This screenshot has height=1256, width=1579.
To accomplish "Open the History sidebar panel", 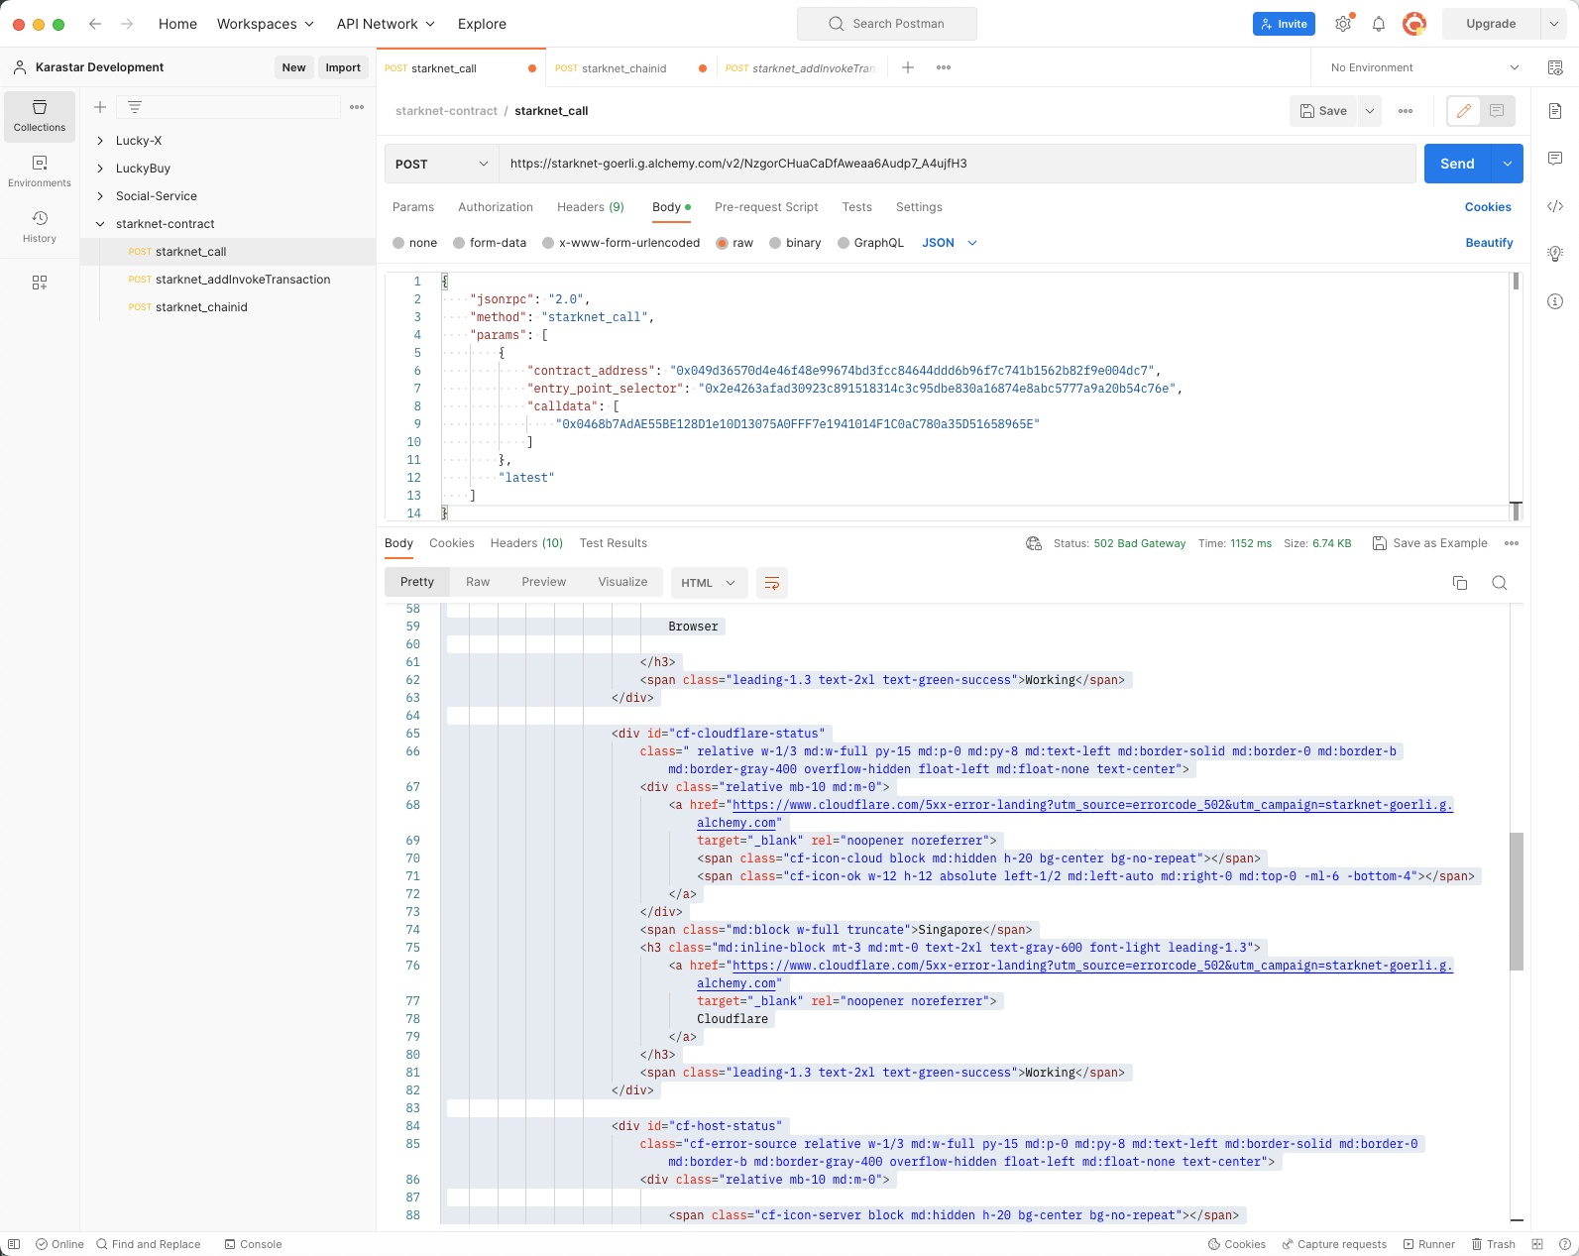I will point(40,227).
